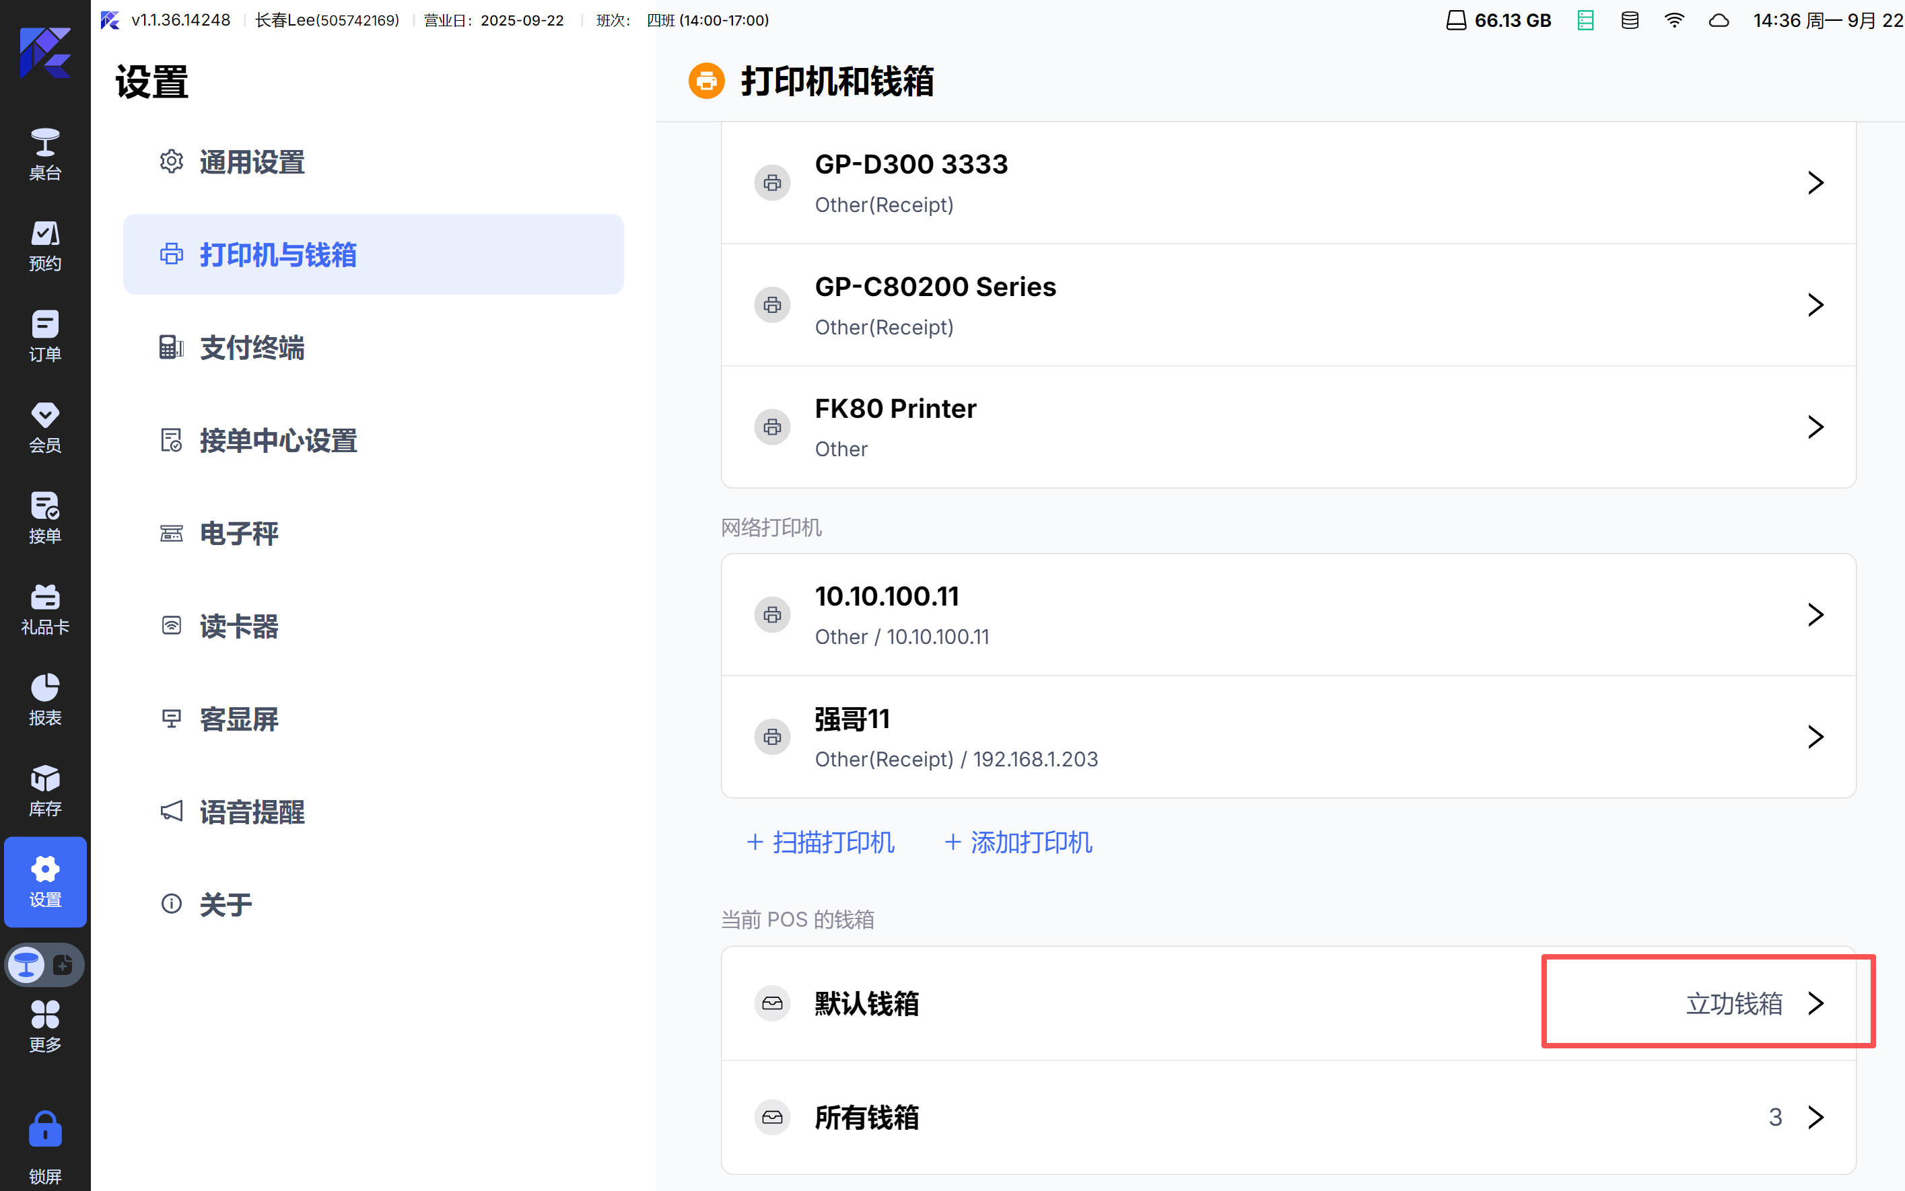
Task: Open 库存 inventory from the sidebar
Action: [x=45, y=791]
